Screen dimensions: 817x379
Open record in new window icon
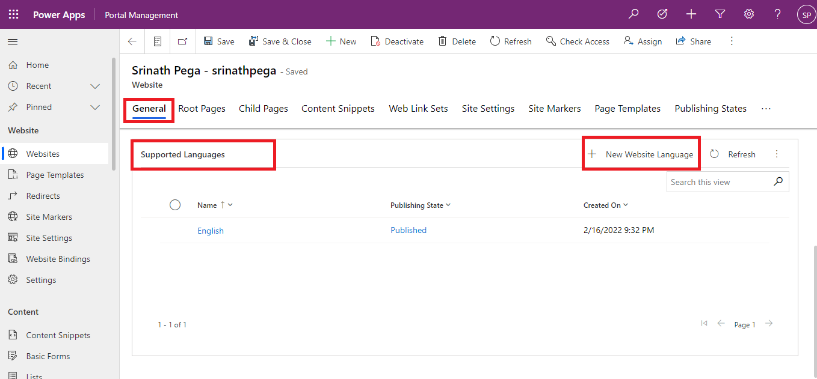tap(183, 41)
